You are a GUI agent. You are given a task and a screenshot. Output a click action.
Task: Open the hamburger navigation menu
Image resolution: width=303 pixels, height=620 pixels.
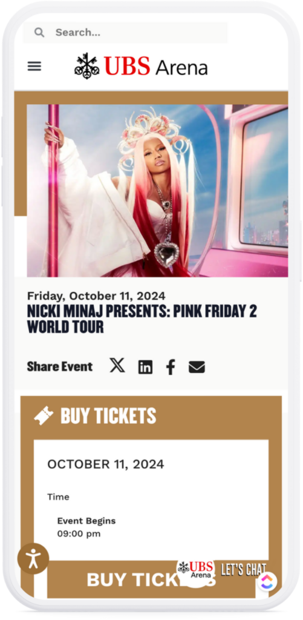(x=34, y=66)
